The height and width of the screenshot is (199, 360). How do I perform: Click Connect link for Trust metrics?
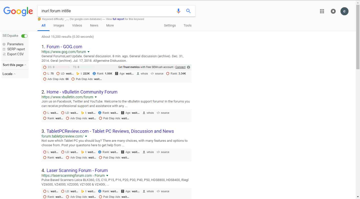(180, 67)
